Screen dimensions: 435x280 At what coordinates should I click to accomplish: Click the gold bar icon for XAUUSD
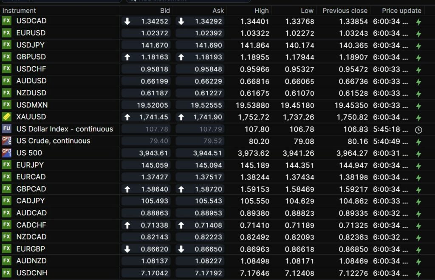click(x=6, y=117)
